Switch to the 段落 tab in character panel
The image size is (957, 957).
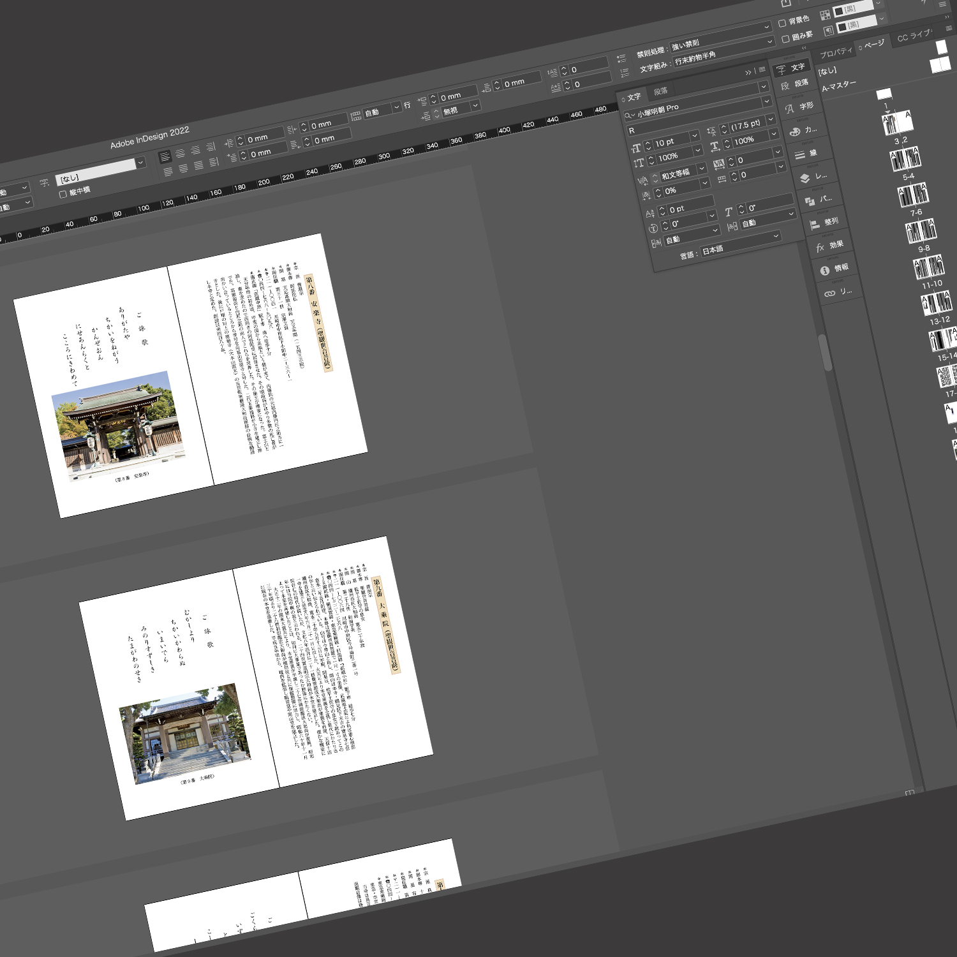(x=661, y=91)
